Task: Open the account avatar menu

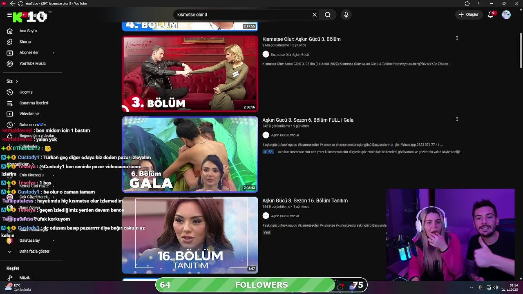Action: pyautogui.click(x=506, y=15)
